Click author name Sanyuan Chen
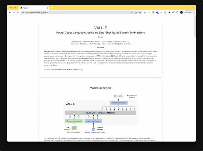 [x=88, y=41]
